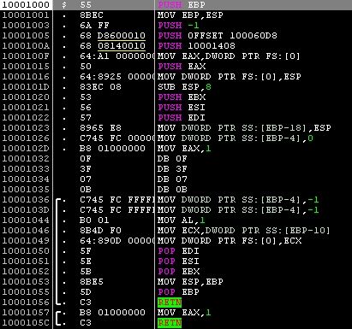352x329 pixels.
Task: Select the PUSH EDI instruction
Action: [182, 118]
